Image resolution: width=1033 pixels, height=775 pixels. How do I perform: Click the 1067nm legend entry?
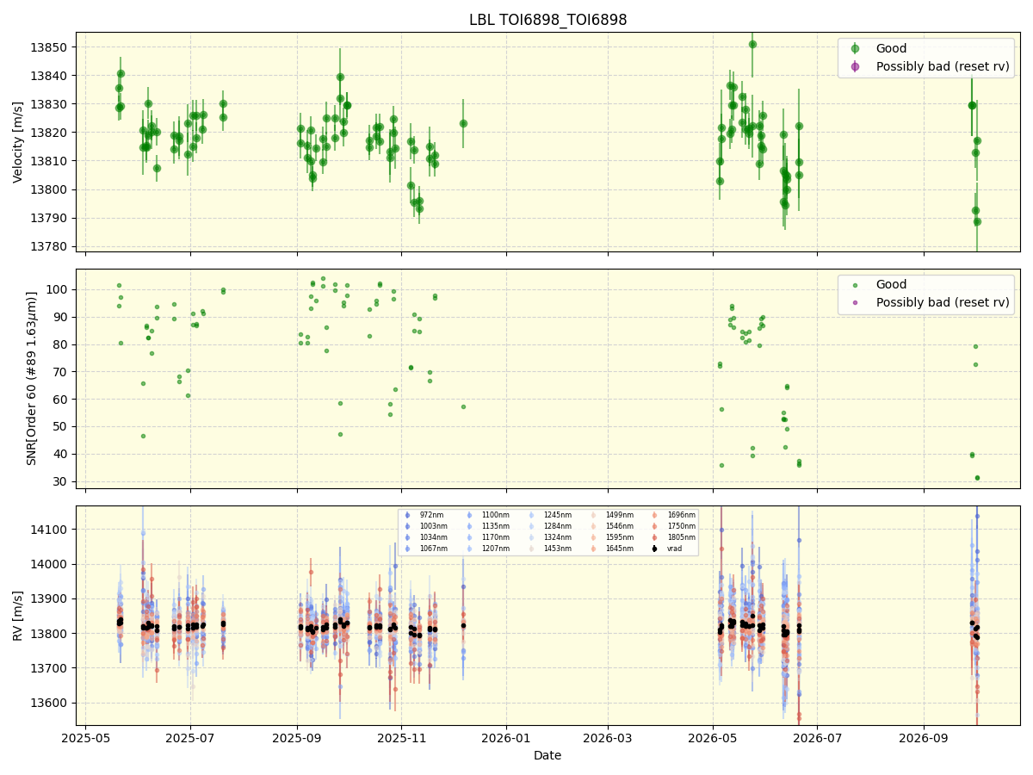click(x=433, y=549)
